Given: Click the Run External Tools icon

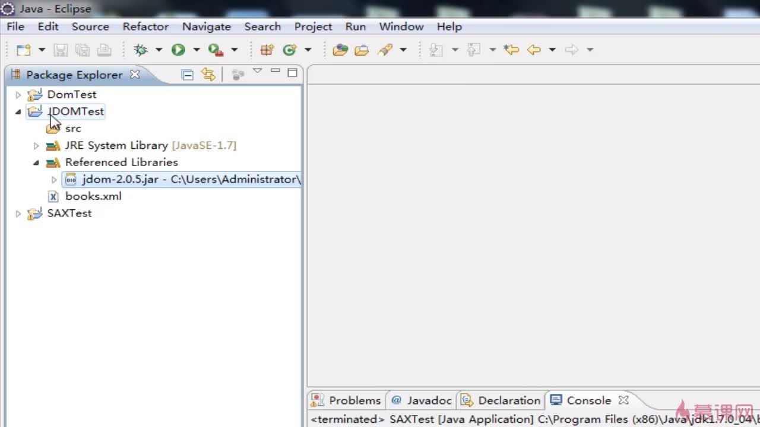Looking at the screenshot, I should (x=216, y=50).
